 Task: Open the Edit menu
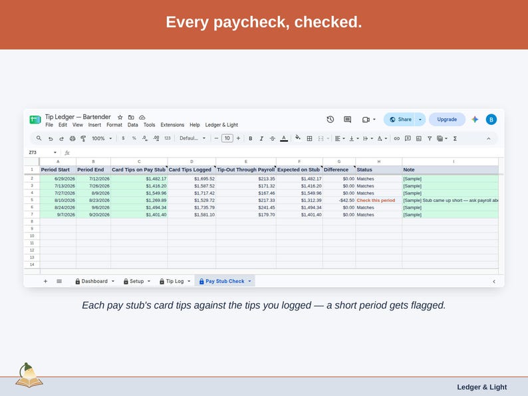[x=63, y=125]
